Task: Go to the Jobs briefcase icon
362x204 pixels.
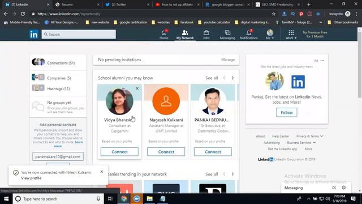Action: pos(206,35)
